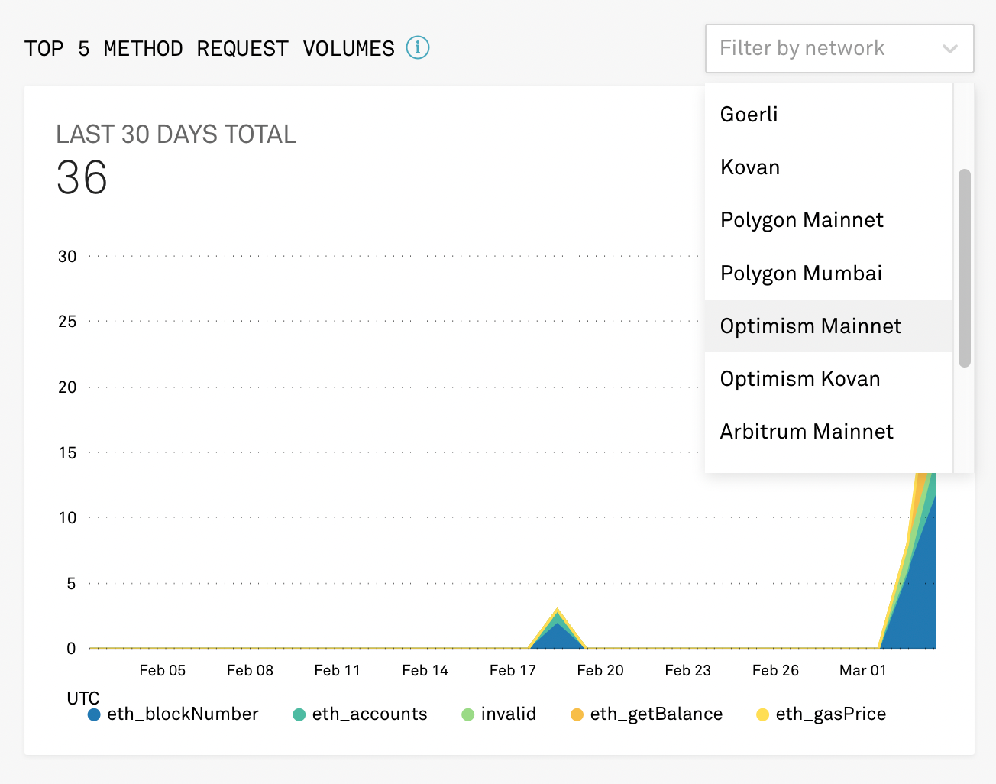Pick Polygon Mumbai from the list

800,274
